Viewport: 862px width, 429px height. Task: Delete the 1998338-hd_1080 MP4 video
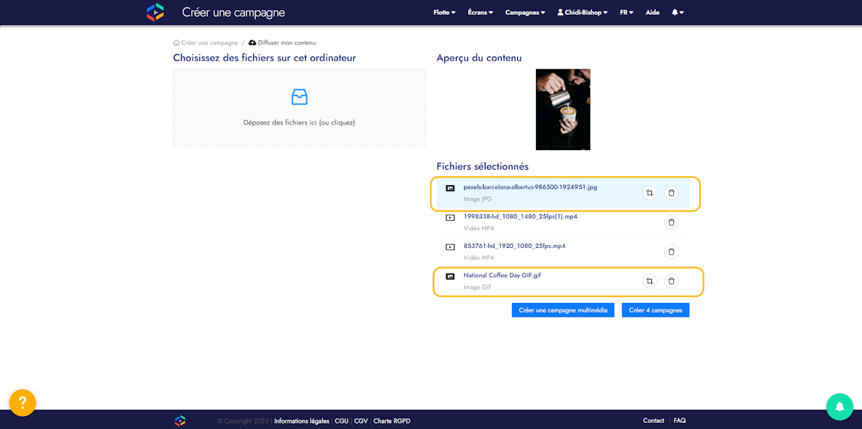click(671, 222)
